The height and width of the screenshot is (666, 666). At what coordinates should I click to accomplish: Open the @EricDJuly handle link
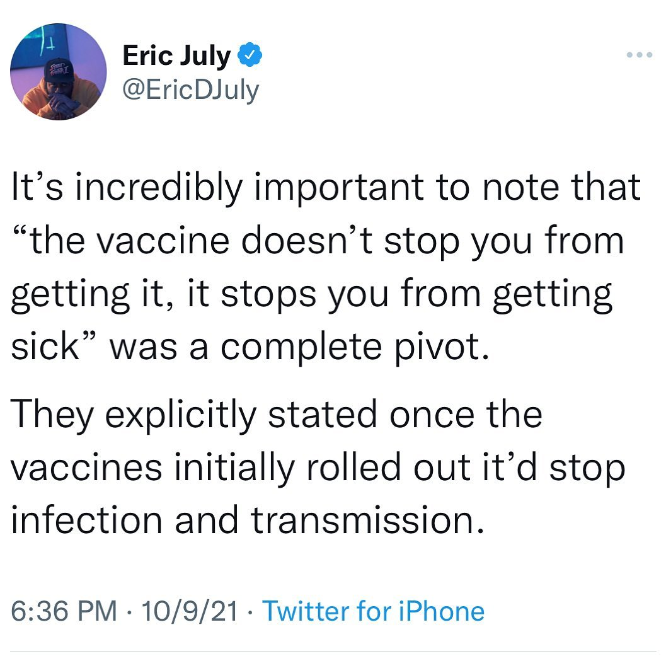pos(190,89)
